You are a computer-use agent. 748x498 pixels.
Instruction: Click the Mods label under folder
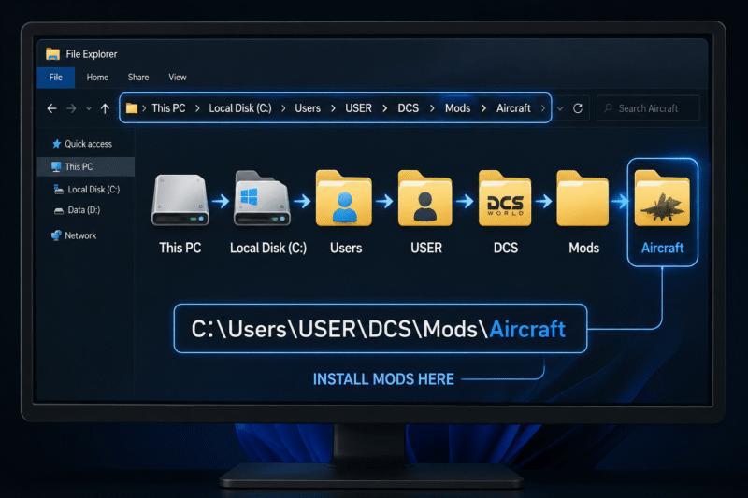pos(583,248)
